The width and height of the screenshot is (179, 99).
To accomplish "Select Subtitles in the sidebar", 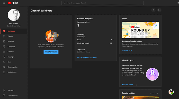I will pyautogui.click(x=14, y=52).
